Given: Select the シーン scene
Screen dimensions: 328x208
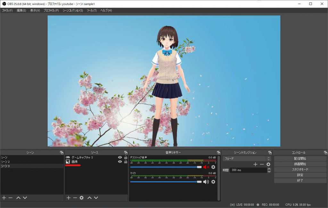Looking at the screenshot, I should pyautogui.click(x=32, y=157).
